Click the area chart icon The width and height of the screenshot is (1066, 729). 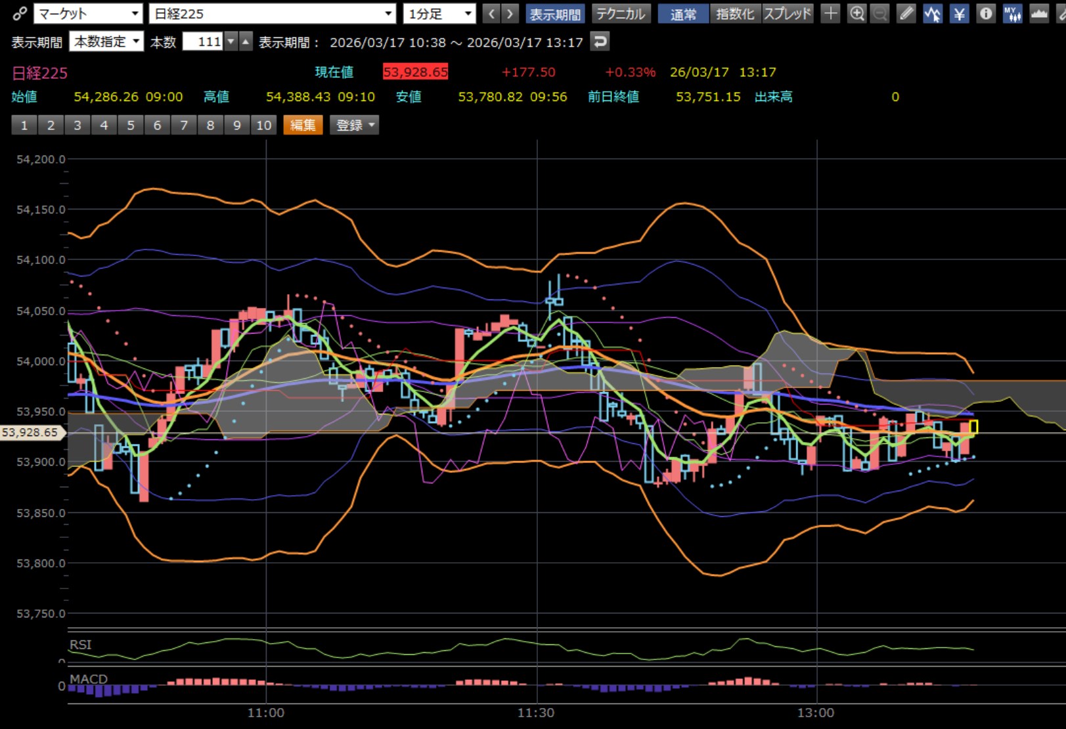coord(1039,14)
